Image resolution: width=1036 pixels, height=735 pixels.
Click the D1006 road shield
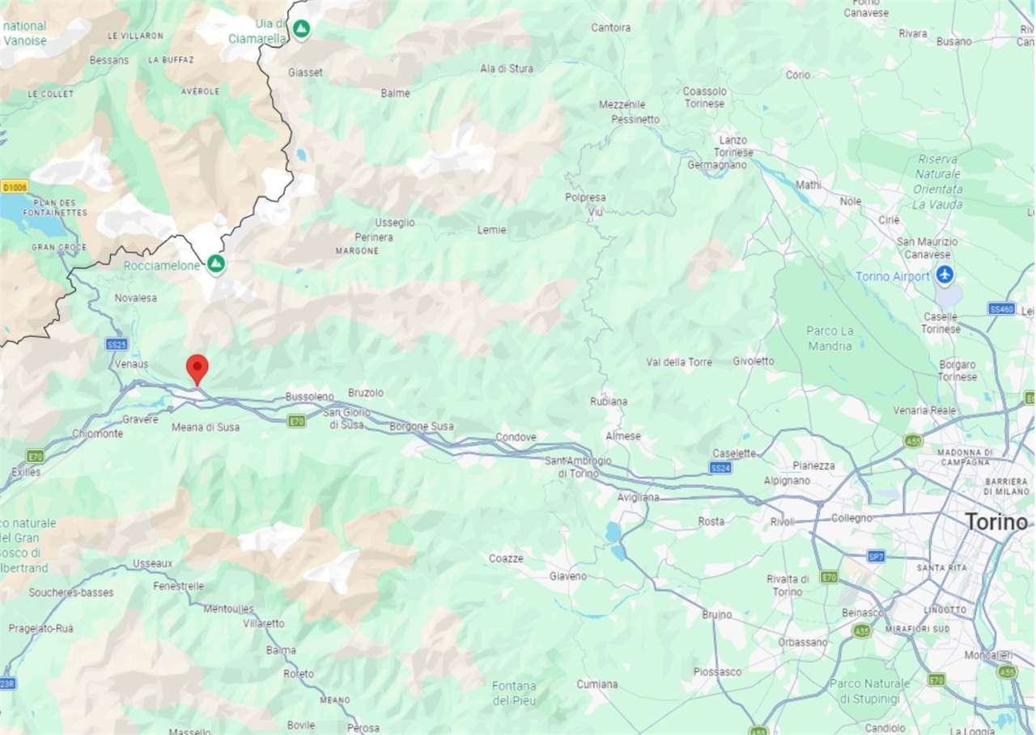tap(14, 186)
